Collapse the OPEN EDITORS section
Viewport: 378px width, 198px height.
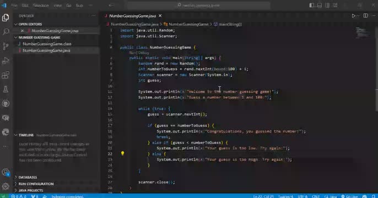click(x=30, y=24)
